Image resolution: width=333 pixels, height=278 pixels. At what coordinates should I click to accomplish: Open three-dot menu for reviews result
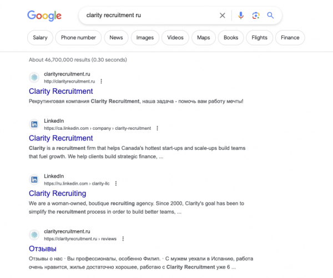point(123,238)
